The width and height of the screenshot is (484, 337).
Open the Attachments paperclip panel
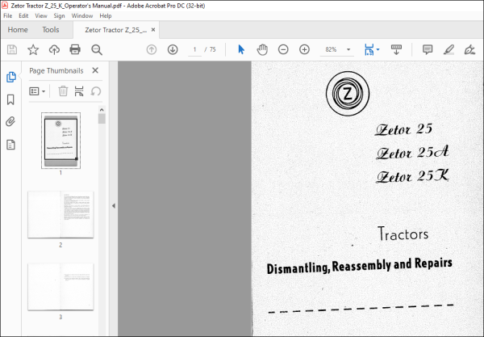coord(10,121)
